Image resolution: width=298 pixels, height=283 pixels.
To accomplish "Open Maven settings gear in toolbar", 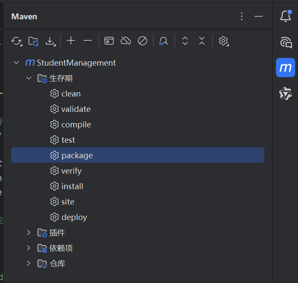I will point(223,41).
